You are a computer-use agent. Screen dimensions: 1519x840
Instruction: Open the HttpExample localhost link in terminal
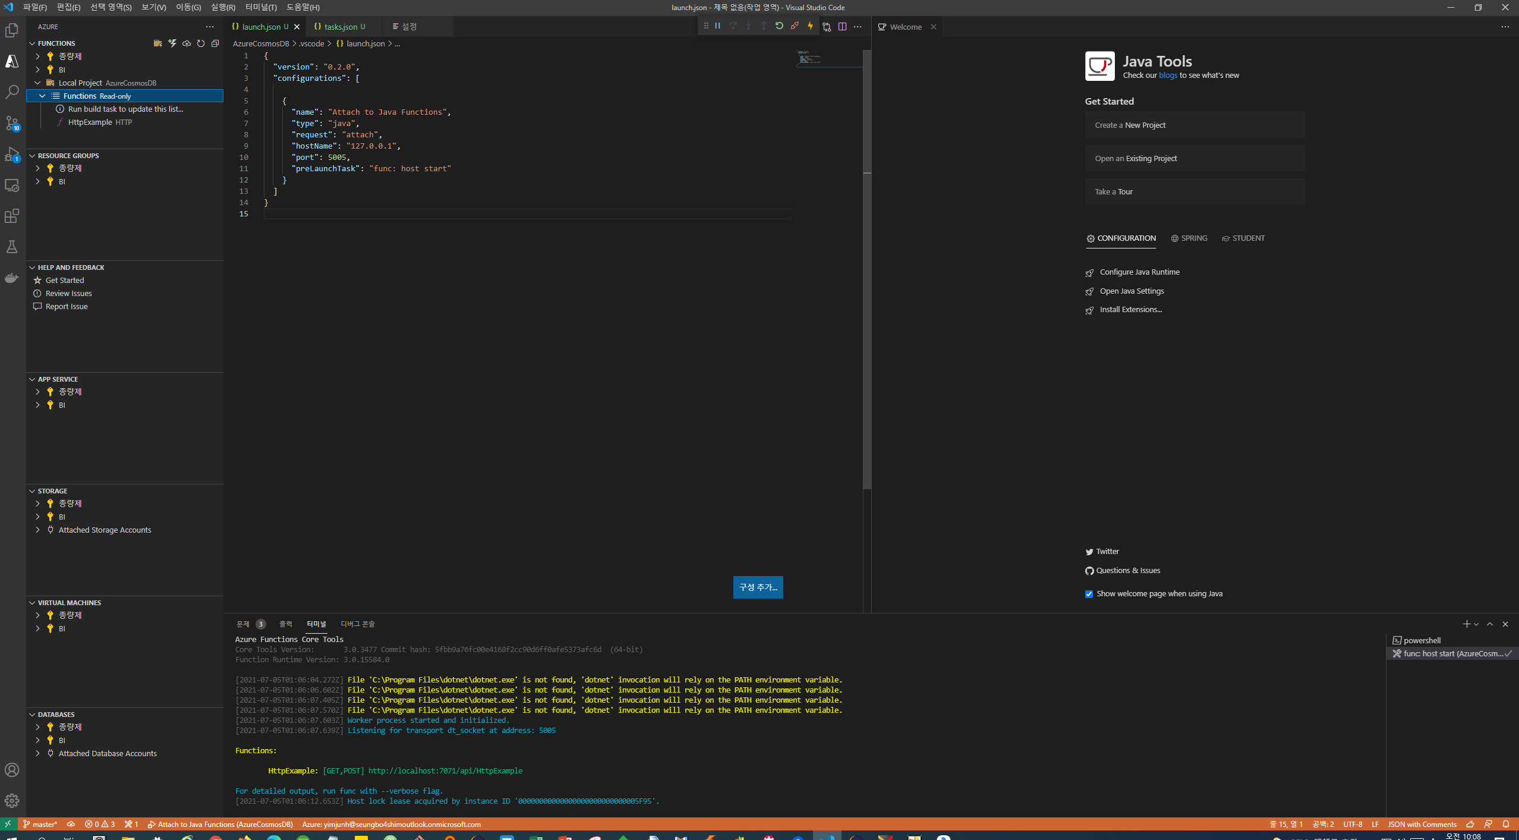tap(445, 770)
